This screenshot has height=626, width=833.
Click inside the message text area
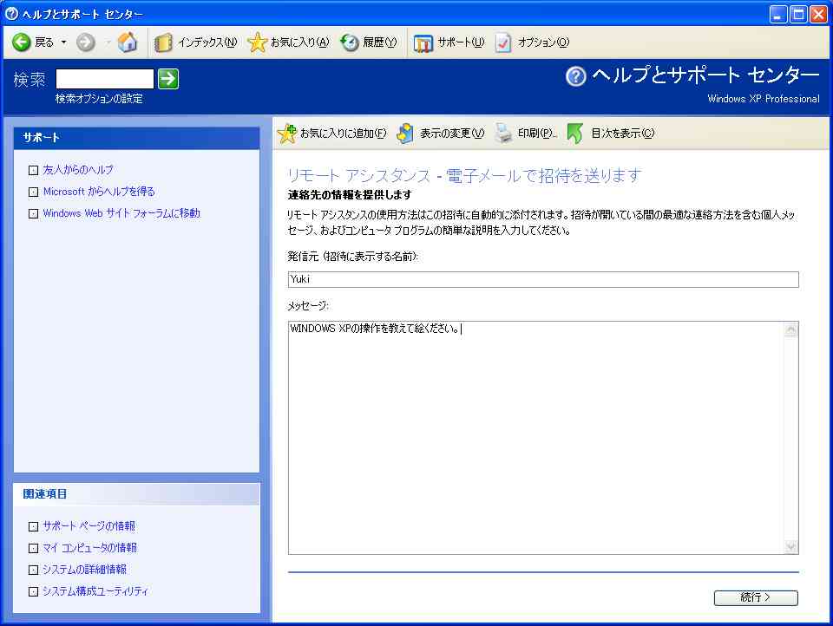[536, 438]
